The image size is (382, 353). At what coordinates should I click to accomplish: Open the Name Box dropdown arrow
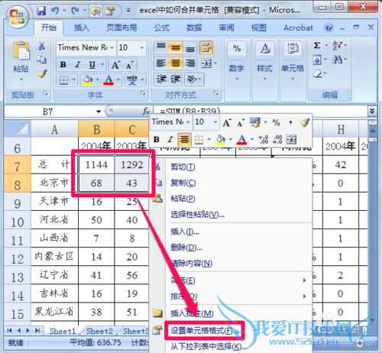coord(99,112)
